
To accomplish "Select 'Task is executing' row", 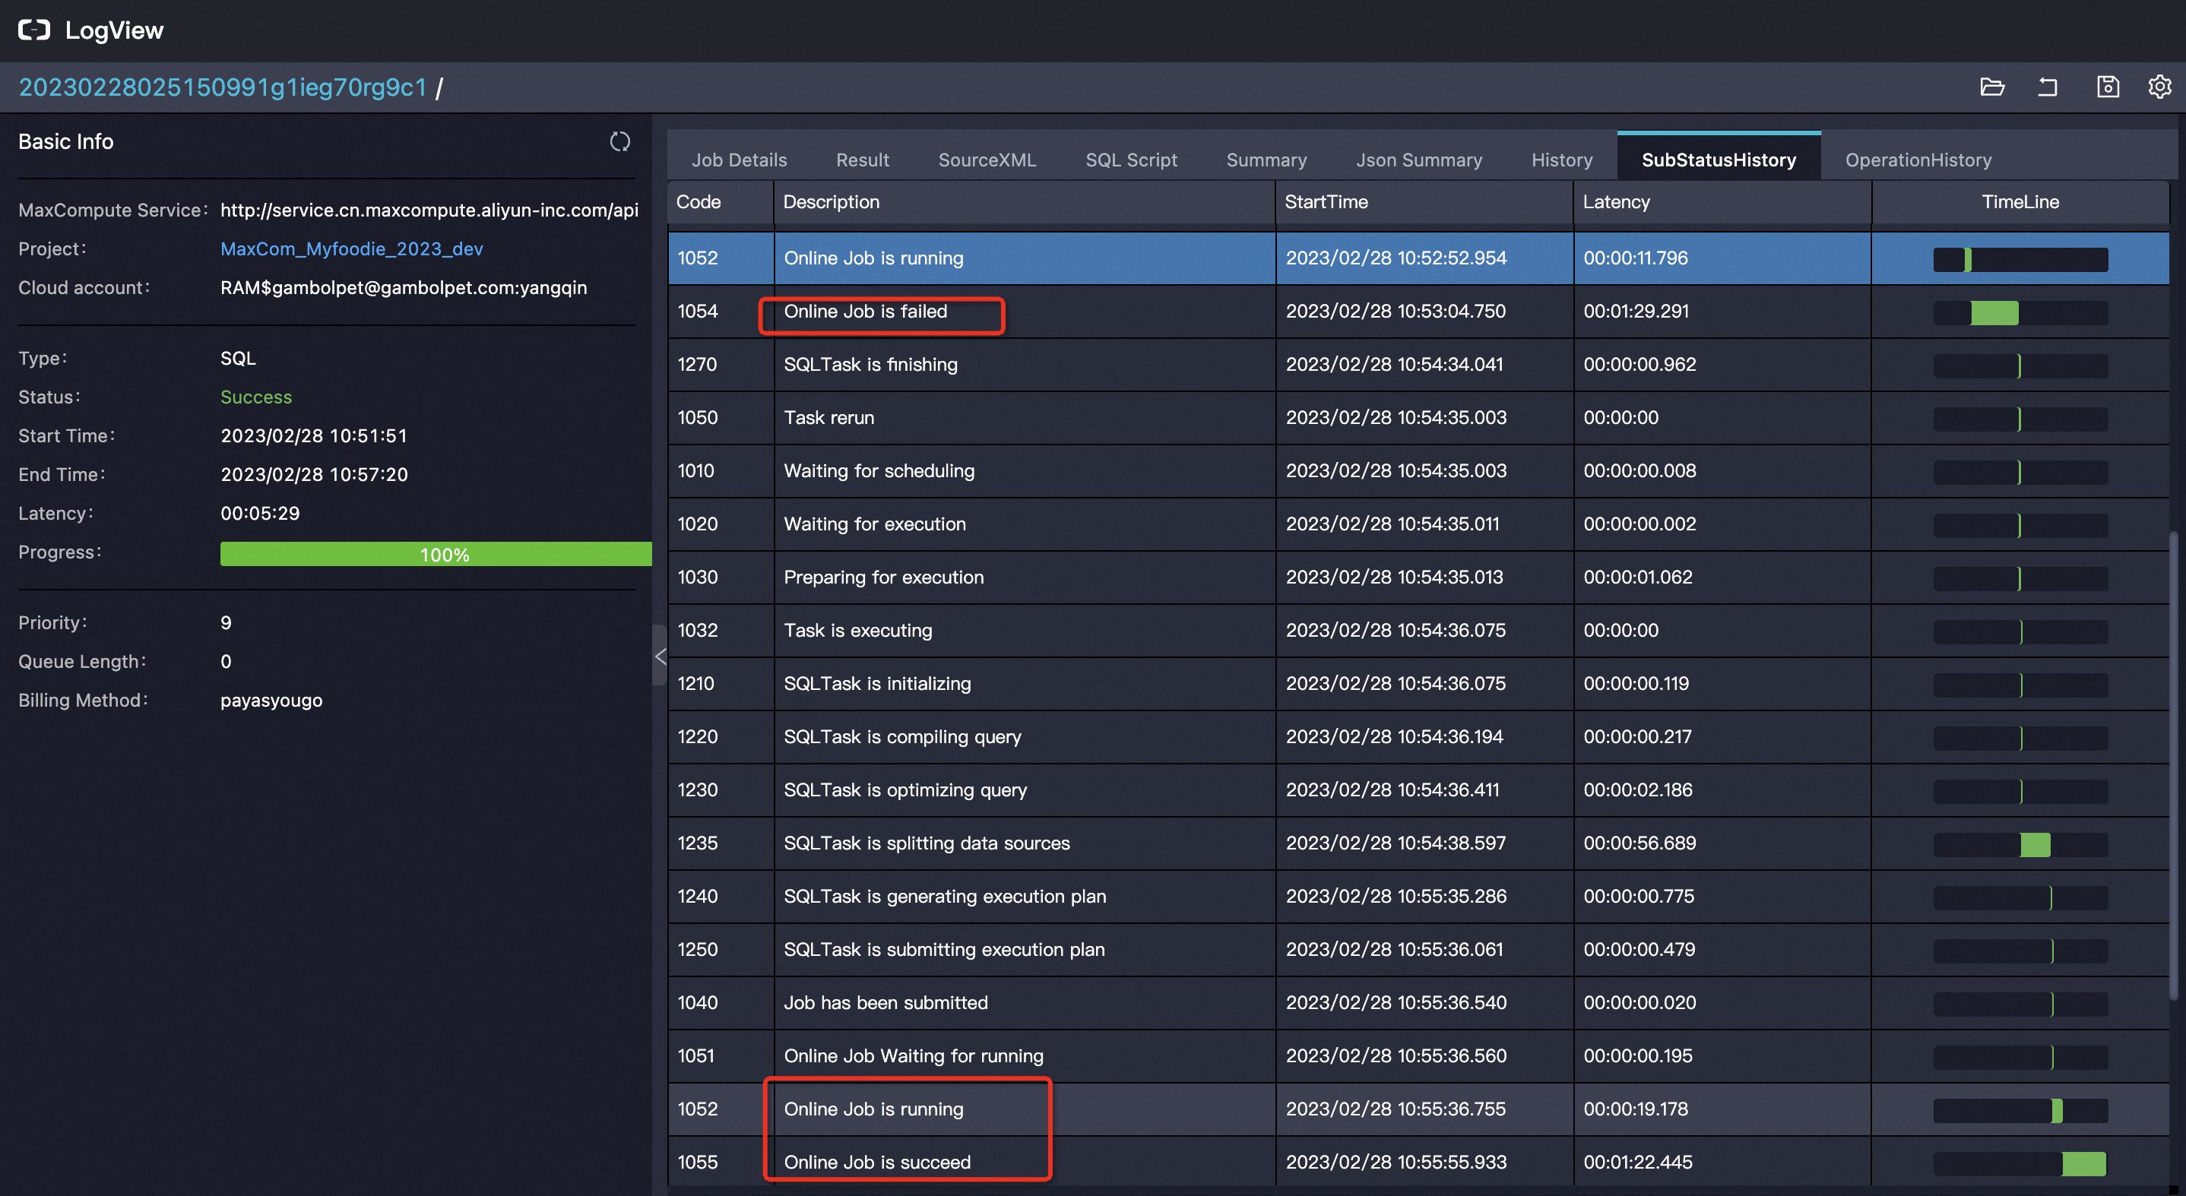I will [x=1418, y=630].
